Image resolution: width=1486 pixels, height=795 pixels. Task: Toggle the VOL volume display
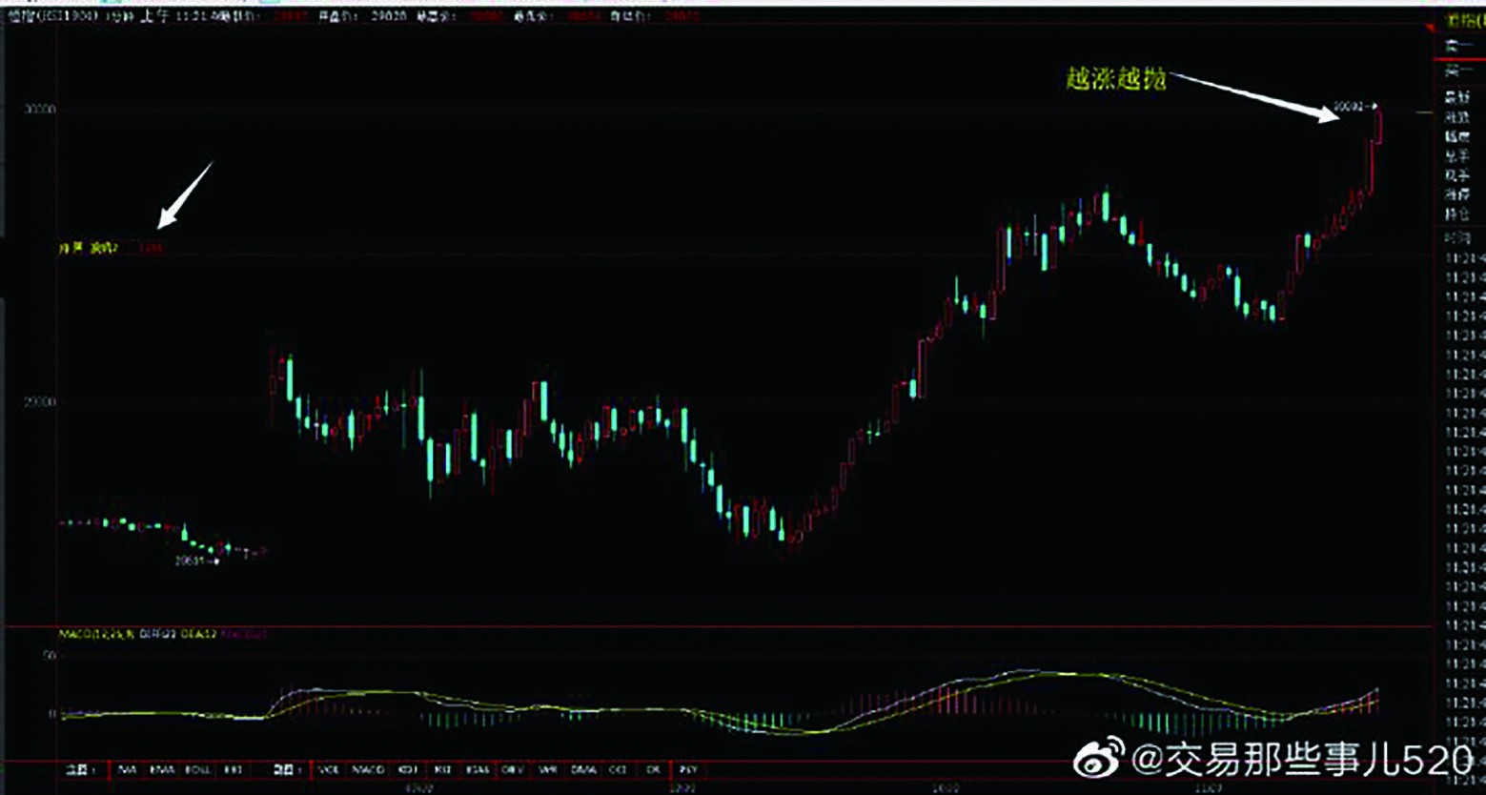(325, 772)
